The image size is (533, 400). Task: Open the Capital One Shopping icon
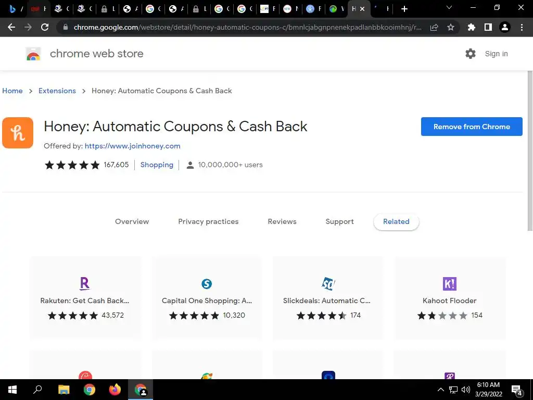pyautogui.click(x=207, y=284)
